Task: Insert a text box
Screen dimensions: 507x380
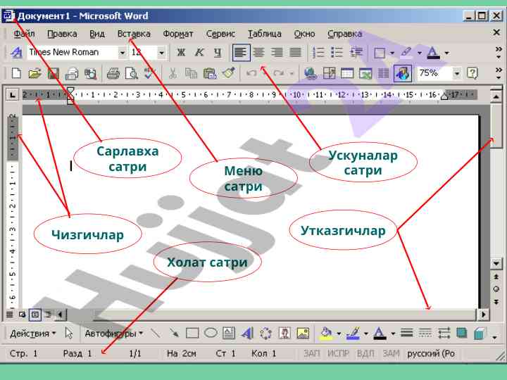Action: tap(229, 333)
